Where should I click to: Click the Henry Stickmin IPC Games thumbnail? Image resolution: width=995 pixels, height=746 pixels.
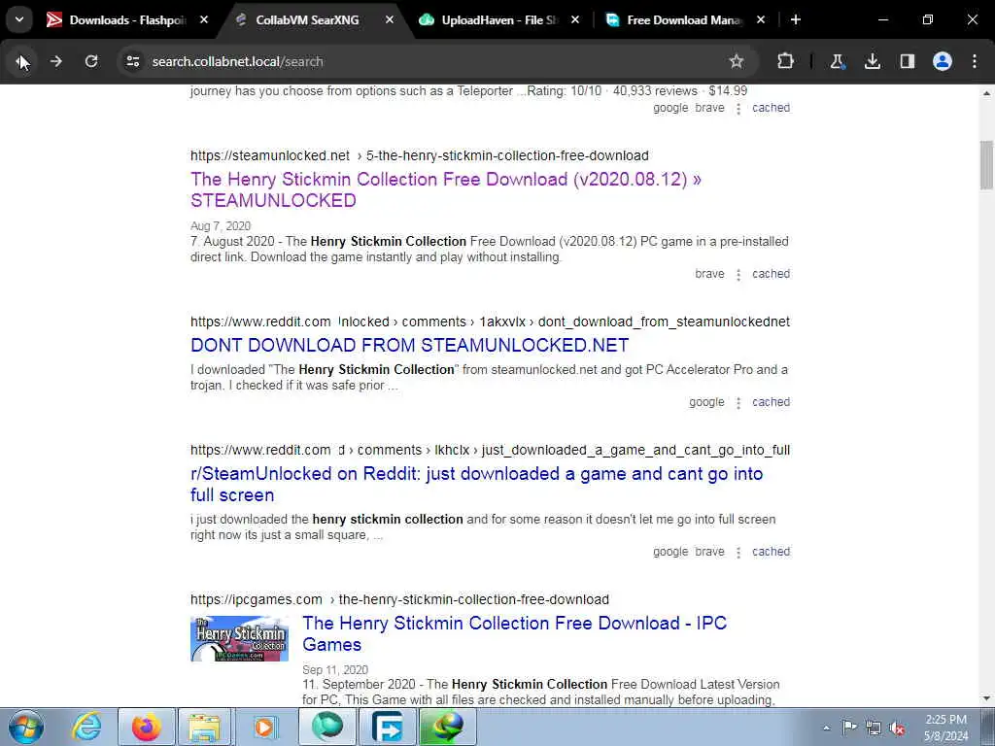[x=239, y=639]
